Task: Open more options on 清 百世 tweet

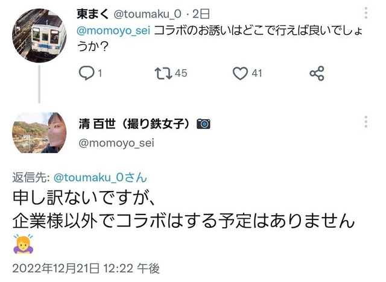Action: (x=366, y=122)
